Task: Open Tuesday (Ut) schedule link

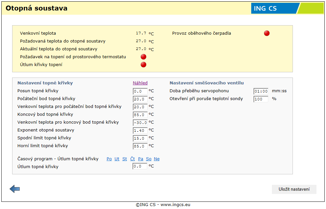Action: 117,159
